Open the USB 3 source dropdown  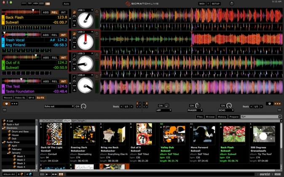(85, 53)
